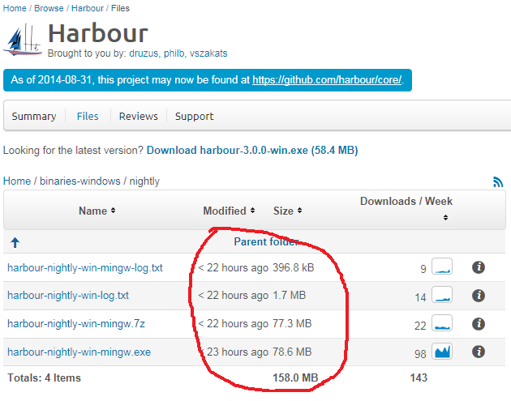Download harbour-nightly-win-mingw-log.txt
This screenshot has height=401, width=511.
tap(84, 267)
